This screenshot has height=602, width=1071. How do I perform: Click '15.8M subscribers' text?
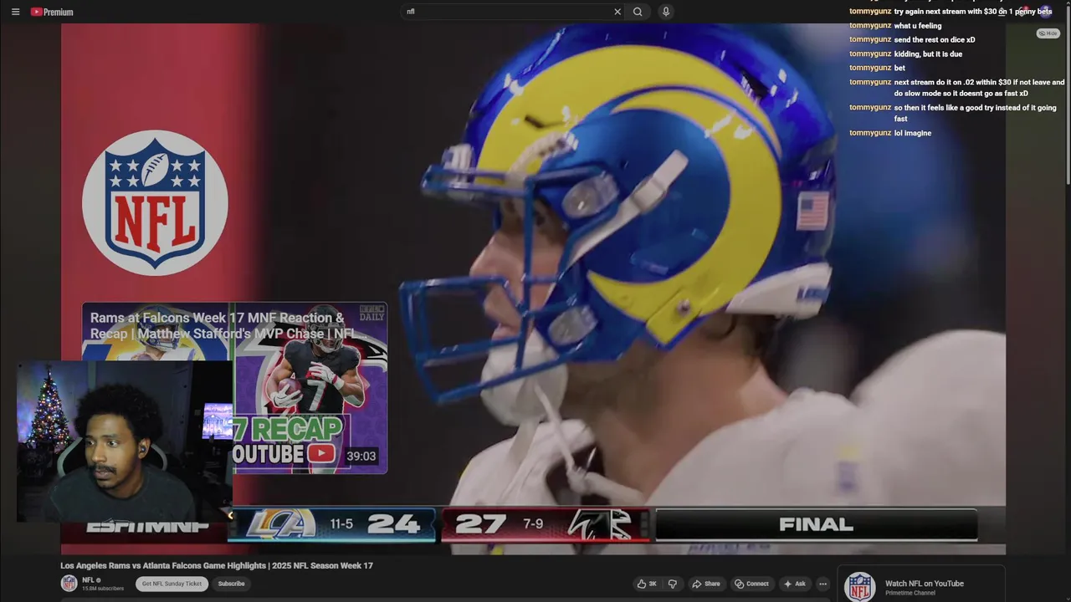click(x=103, y=589)
